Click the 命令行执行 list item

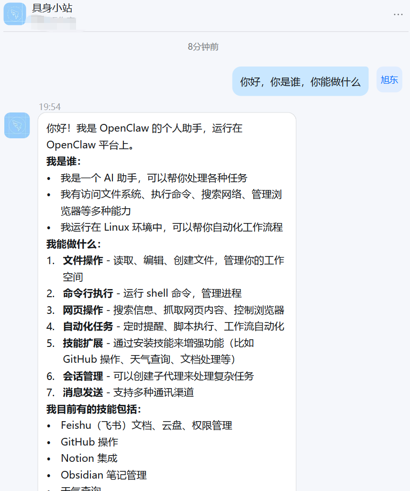click(144, 293)
